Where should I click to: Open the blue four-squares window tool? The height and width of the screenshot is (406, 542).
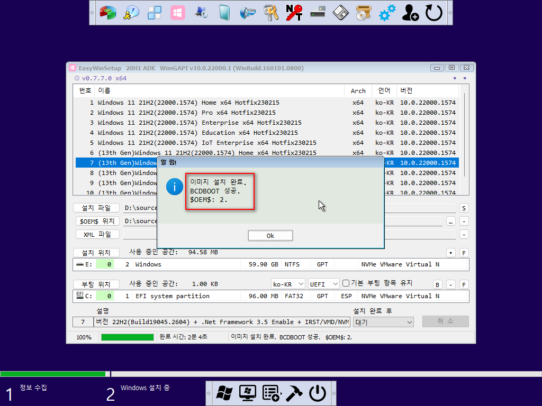pyautogui.click(x=155, y=13)
